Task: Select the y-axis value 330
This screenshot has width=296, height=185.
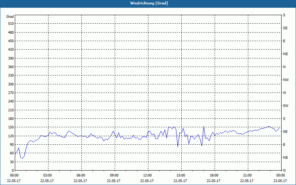Action: 11,75
